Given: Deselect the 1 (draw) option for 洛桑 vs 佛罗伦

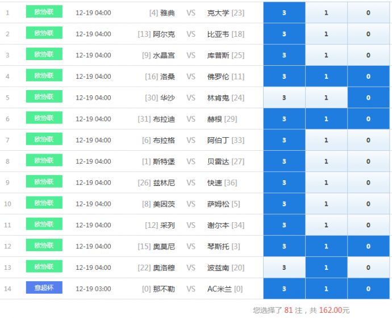Looking at the screenshot, I should (x=326, y=77).
